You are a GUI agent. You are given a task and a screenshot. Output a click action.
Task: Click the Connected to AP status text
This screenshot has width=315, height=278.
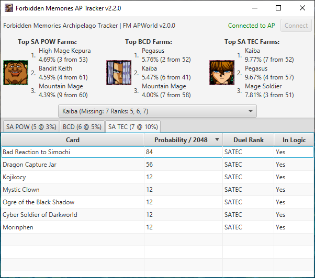[251, 26]
